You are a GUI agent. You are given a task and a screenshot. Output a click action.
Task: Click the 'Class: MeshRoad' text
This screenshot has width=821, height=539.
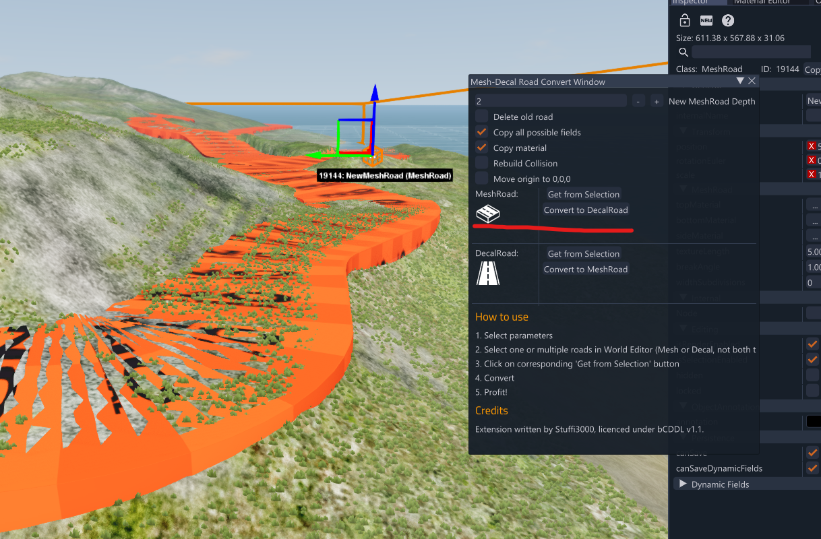click(x=709, y=69)
